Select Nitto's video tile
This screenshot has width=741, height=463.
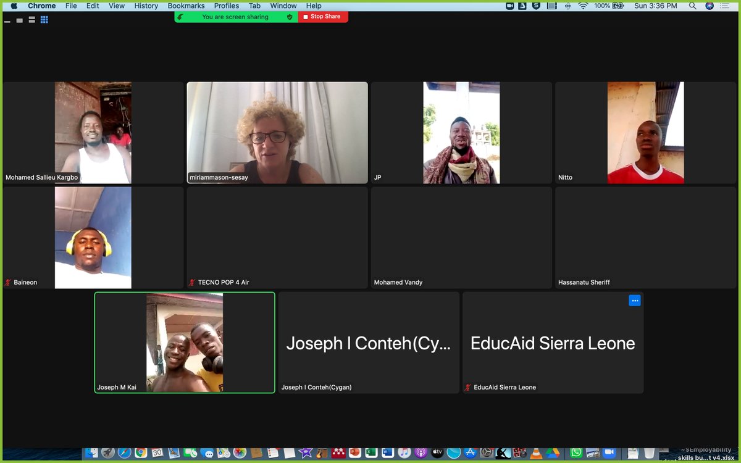pos(645,133)
